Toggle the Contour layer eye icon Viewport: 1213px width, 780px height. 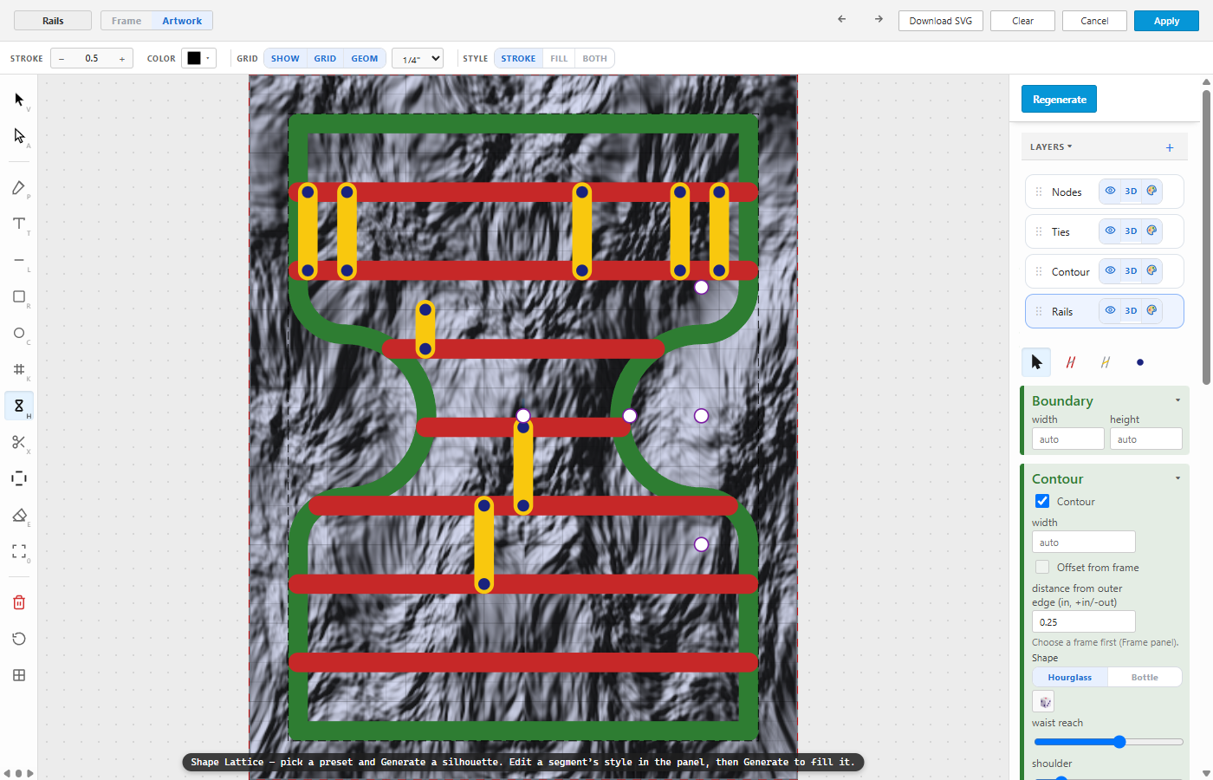pyautogui.click(x=1110, y=270)
